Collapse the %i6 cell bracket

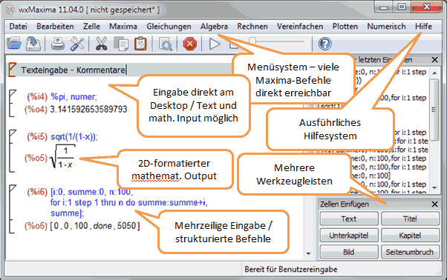click(x=12, y=209)
